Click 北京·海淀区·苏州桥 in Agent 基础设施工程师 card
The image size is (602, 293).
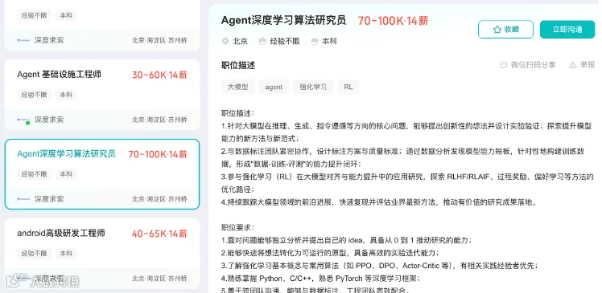pos(159,120)
